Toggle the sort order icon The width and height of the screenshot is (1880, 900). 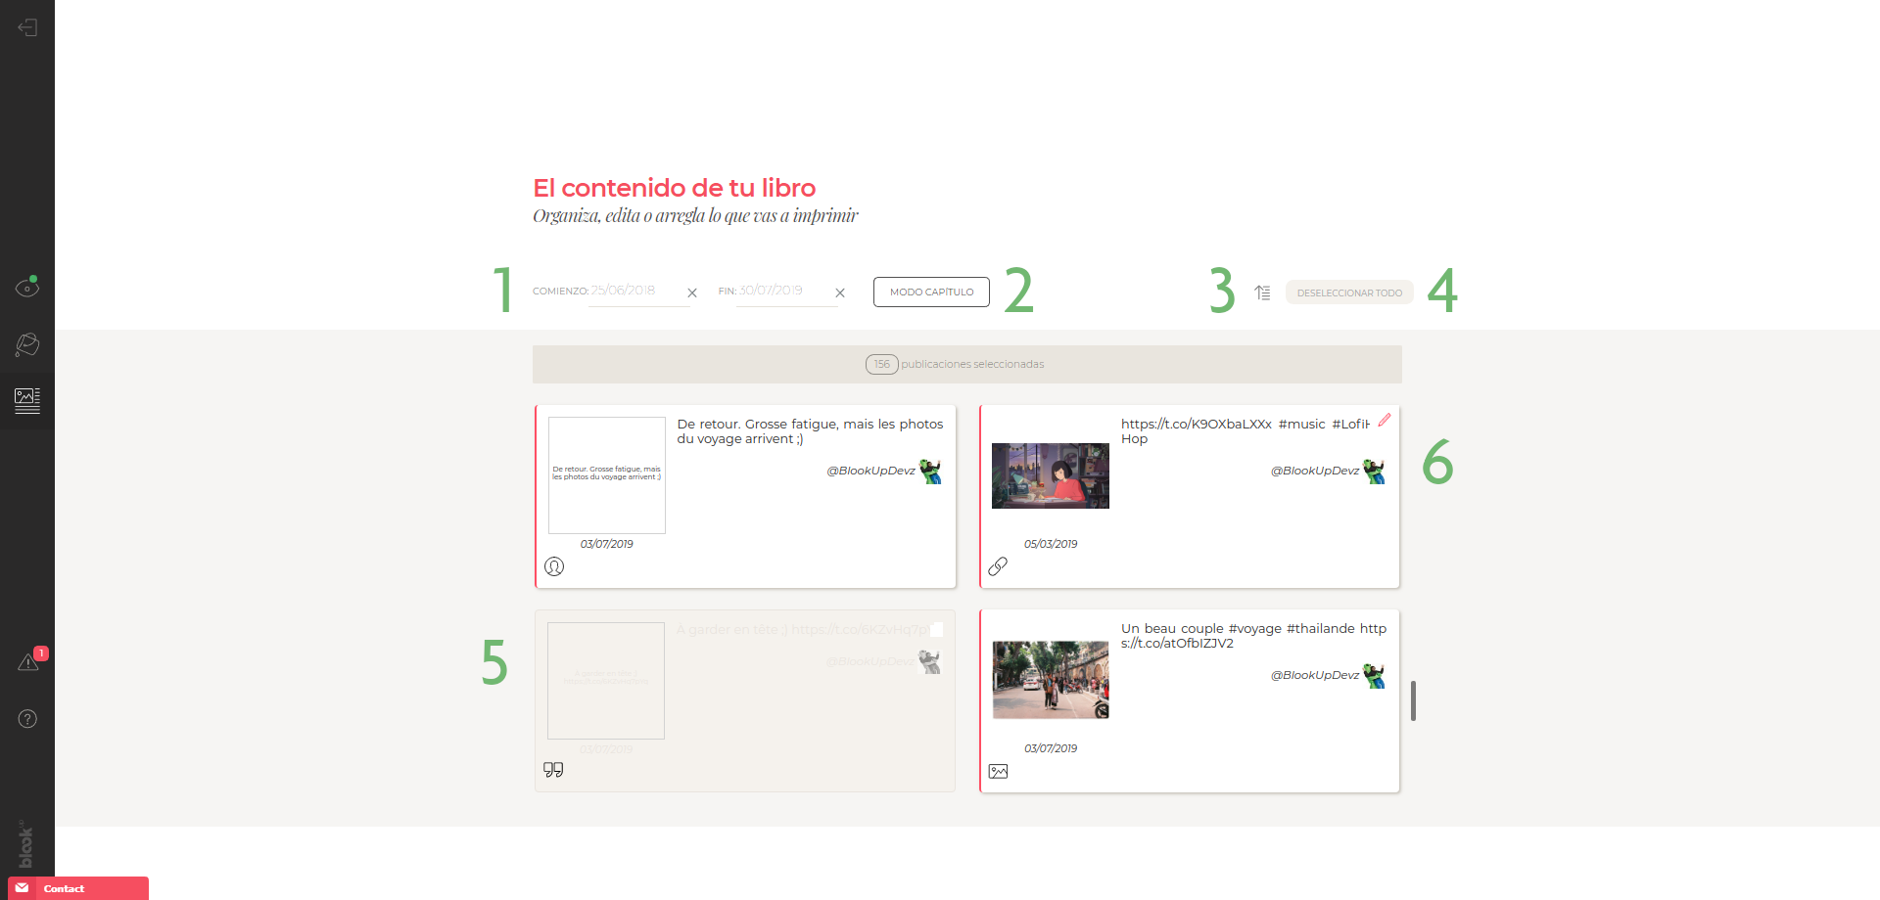[1262, 292]
